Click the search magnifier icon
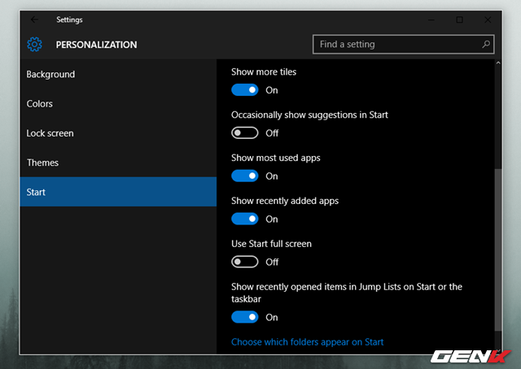 [x=486, y=44]
